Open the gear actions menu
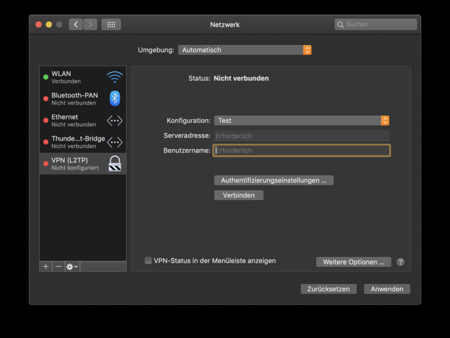This screenshot has width=450, height=338. click(72, 267)
